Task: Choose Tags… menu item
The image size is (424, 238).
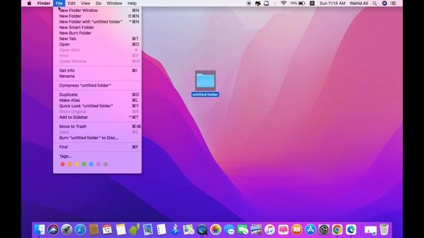Action: pyautogui.click(x=97, y=156)
